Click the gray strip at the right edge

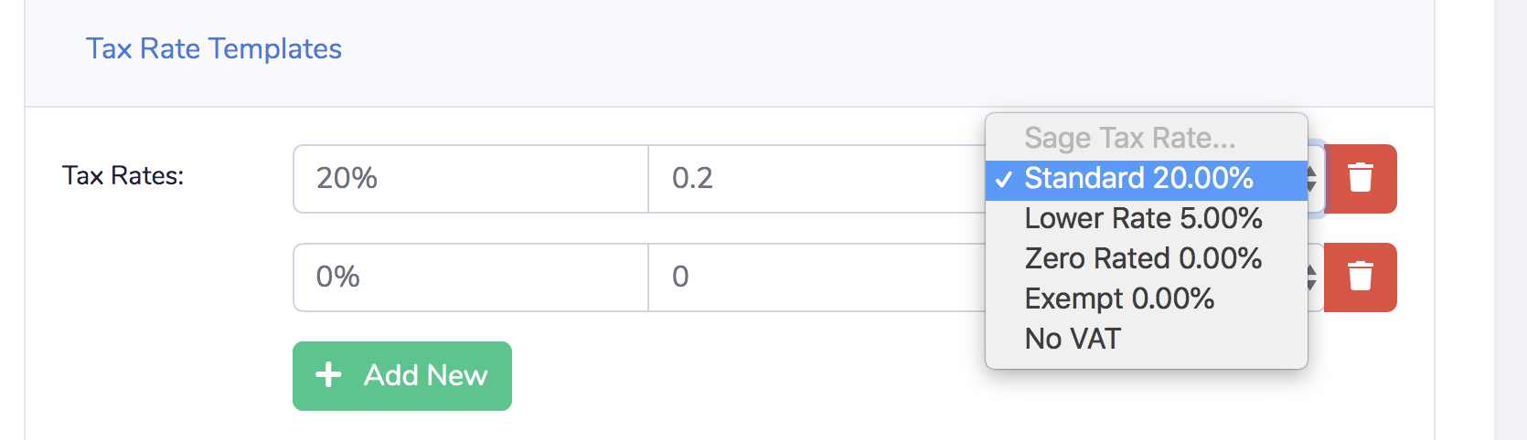[x=1511, y=220]
